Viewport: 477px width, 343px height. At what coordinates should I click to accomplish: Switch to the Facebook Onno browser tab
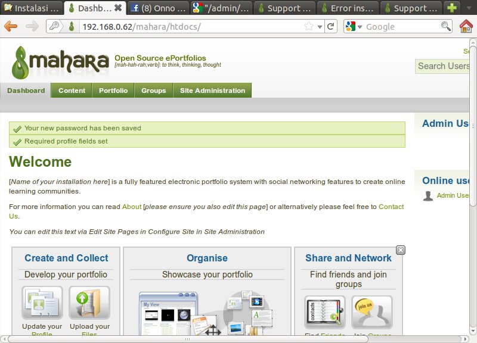click(156, 8)
